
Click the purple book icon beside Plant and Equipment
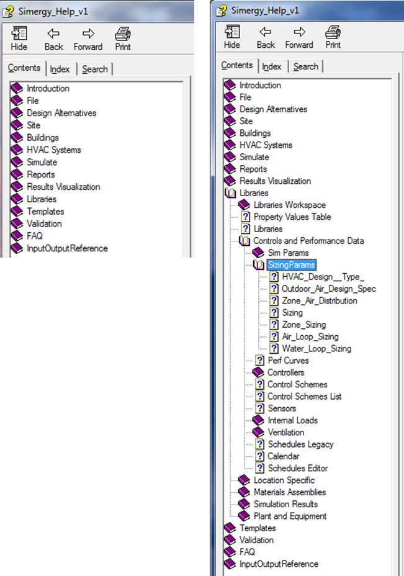pyautogui.click(x=245, y=516)
